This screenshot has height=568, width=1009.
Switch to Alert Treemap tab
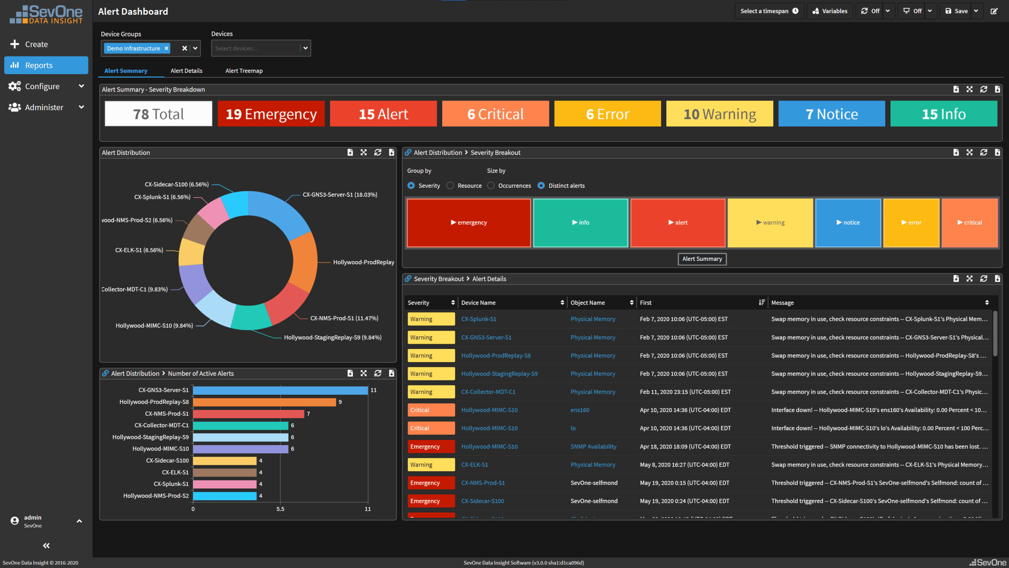click(x=244, y=71)
